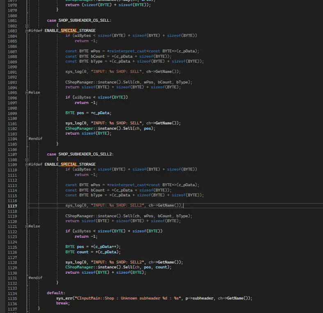The height and width of the screenshot is (313, 323).
Task: Click the highlighted sys_log SELL2 statement on line 1117
Action: (x=124, y=205)
